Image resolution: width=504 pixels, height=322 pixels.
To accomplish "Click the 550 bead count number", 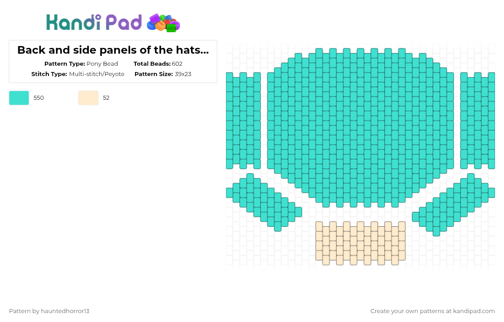I will 39,98.
